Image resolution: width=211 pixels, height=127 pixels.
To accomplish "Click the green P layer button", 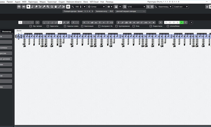I will tap(182, 22).
